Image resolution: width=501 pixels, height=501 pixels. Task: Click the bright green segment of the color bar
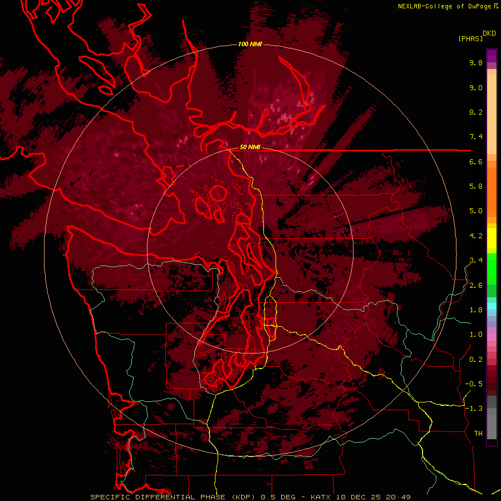pyautogui.click(x=492, y=268)
